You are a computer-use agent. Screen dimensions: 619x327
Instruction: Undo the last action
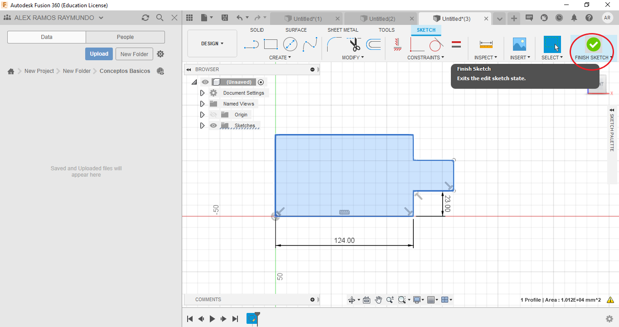239,18
